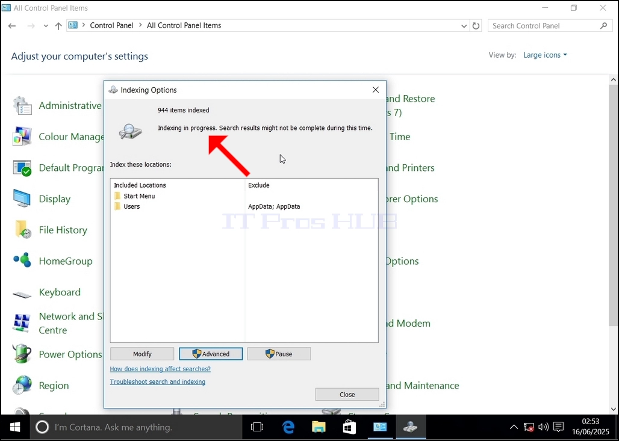
Task: Open File Explorer from taskbar
Action: pos(319,427)
